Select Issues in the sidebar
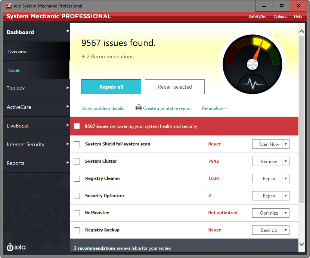The height and width of the screenshot is (258, 310). [x=37, y=70]
